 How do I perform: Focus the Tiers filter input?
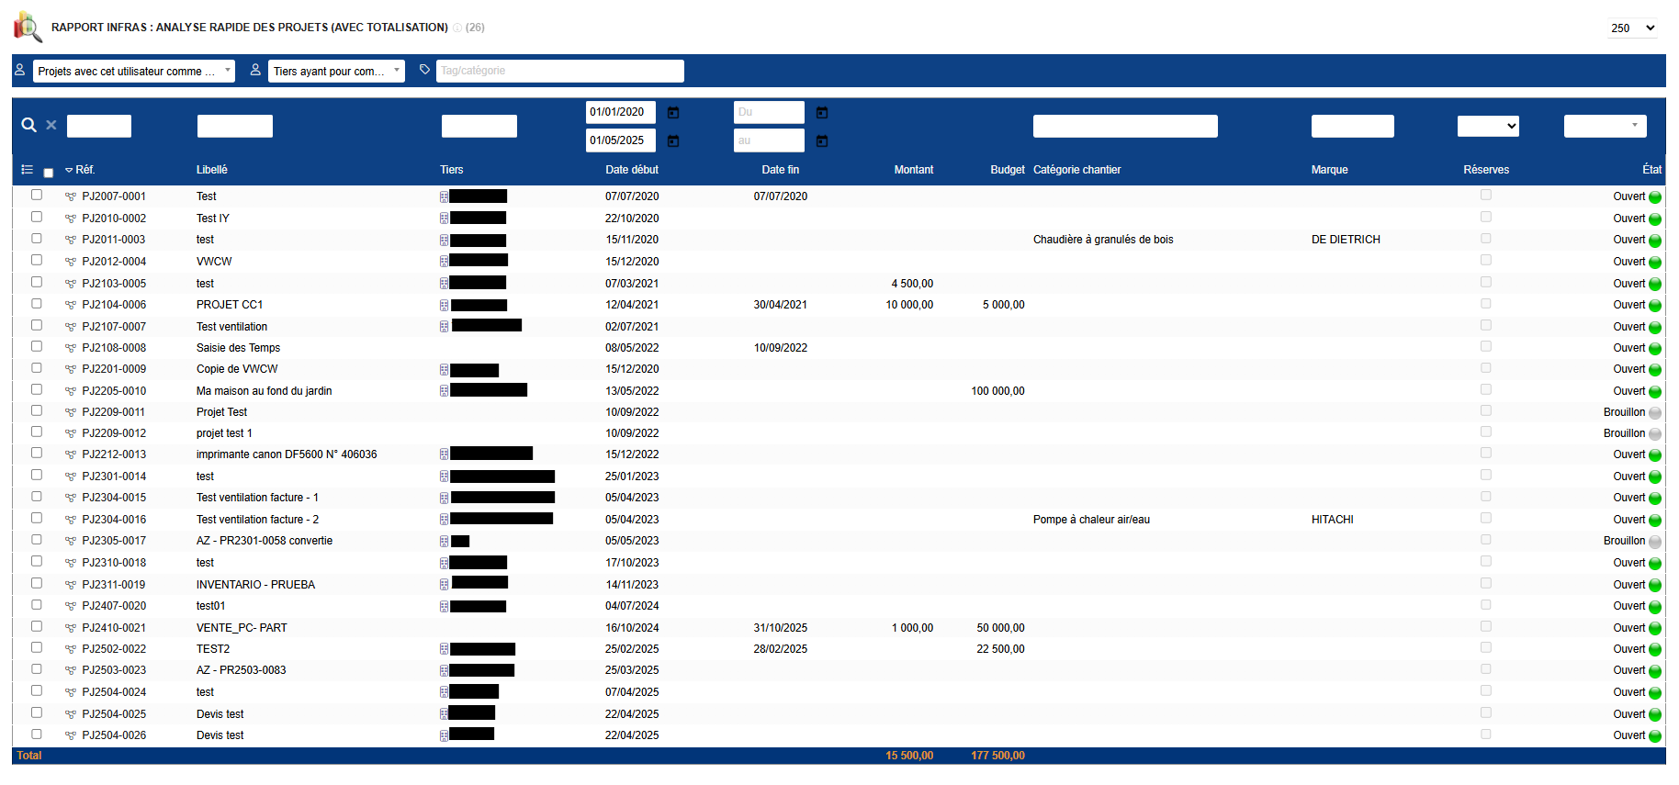pyautogui.click(x=479, y=126)
